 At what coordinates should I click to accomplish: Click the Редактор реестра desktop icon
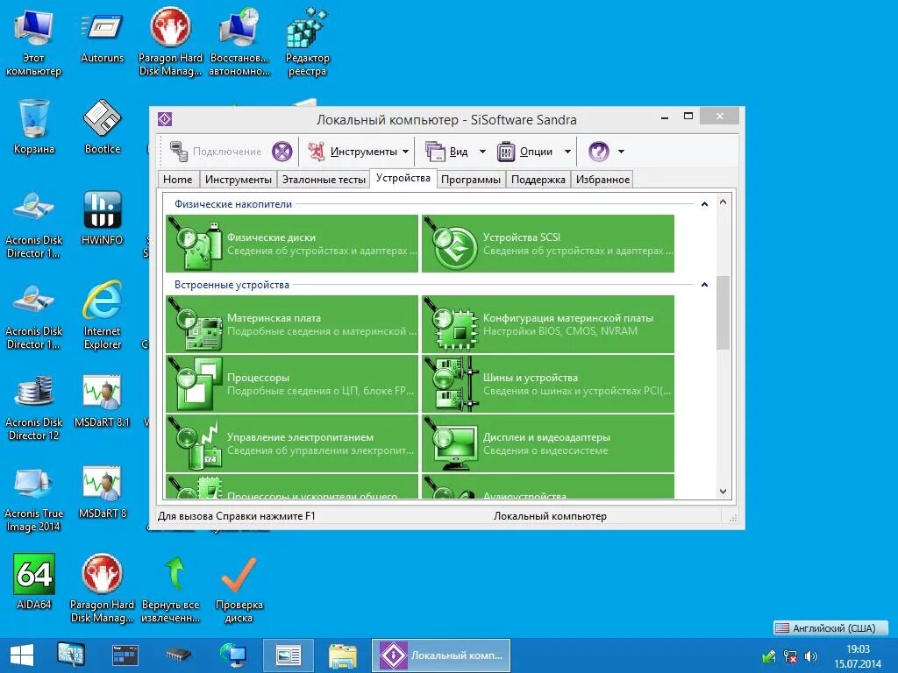point(308,42)
